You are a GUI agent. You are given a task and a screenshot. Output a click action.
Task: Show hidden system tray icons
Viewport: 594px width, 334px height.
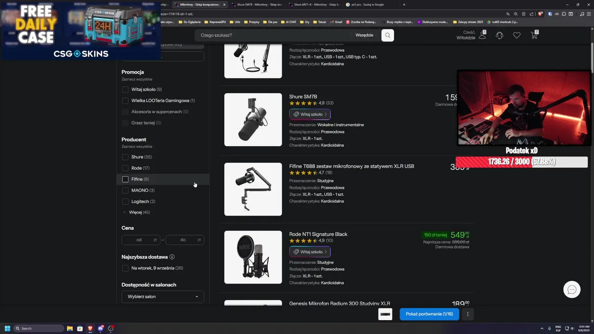coord(542,328)
